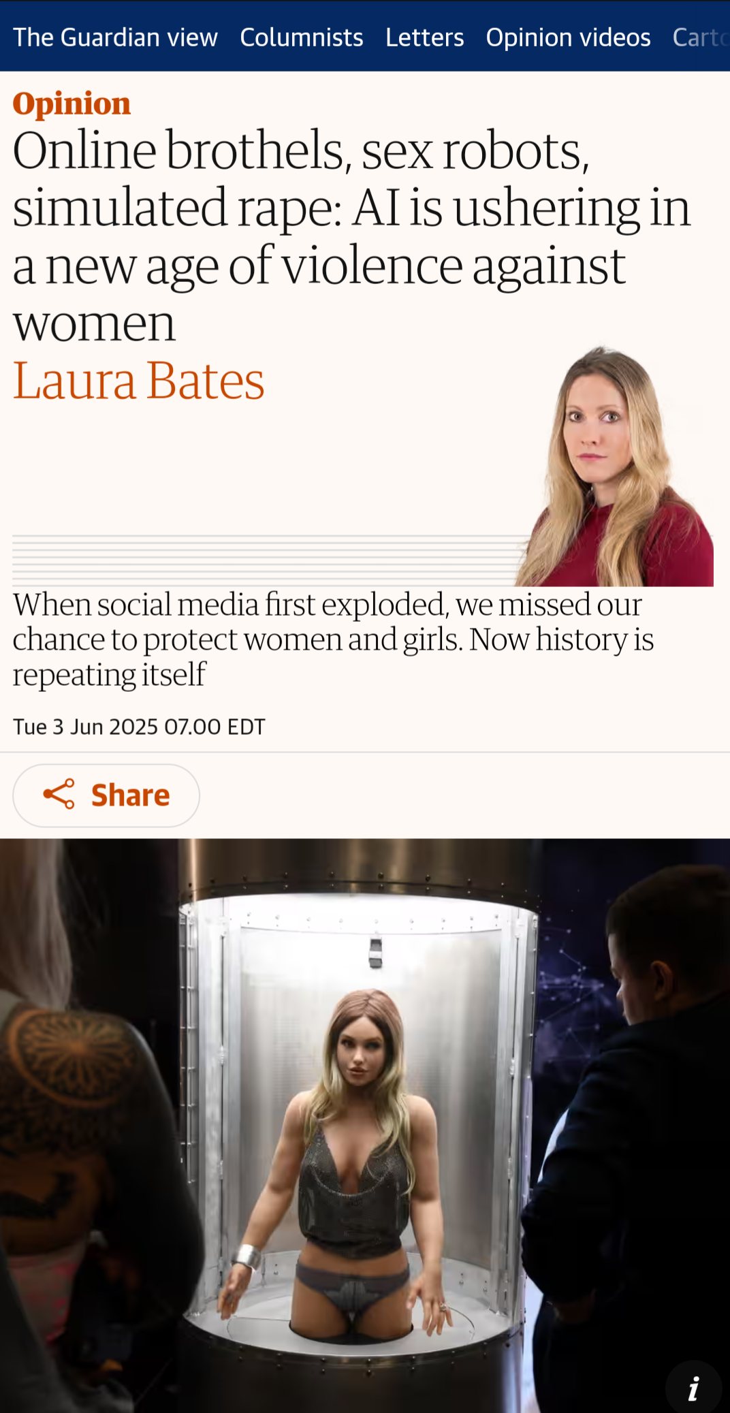Click the orange Opinion section label
Viewport: 730px width, 1413px height.
[72, 104]
